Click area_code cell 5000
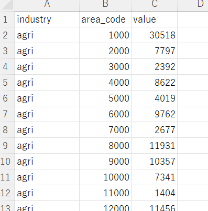The height and width of the screenshot is (211, 208). (x=105, y=98)
